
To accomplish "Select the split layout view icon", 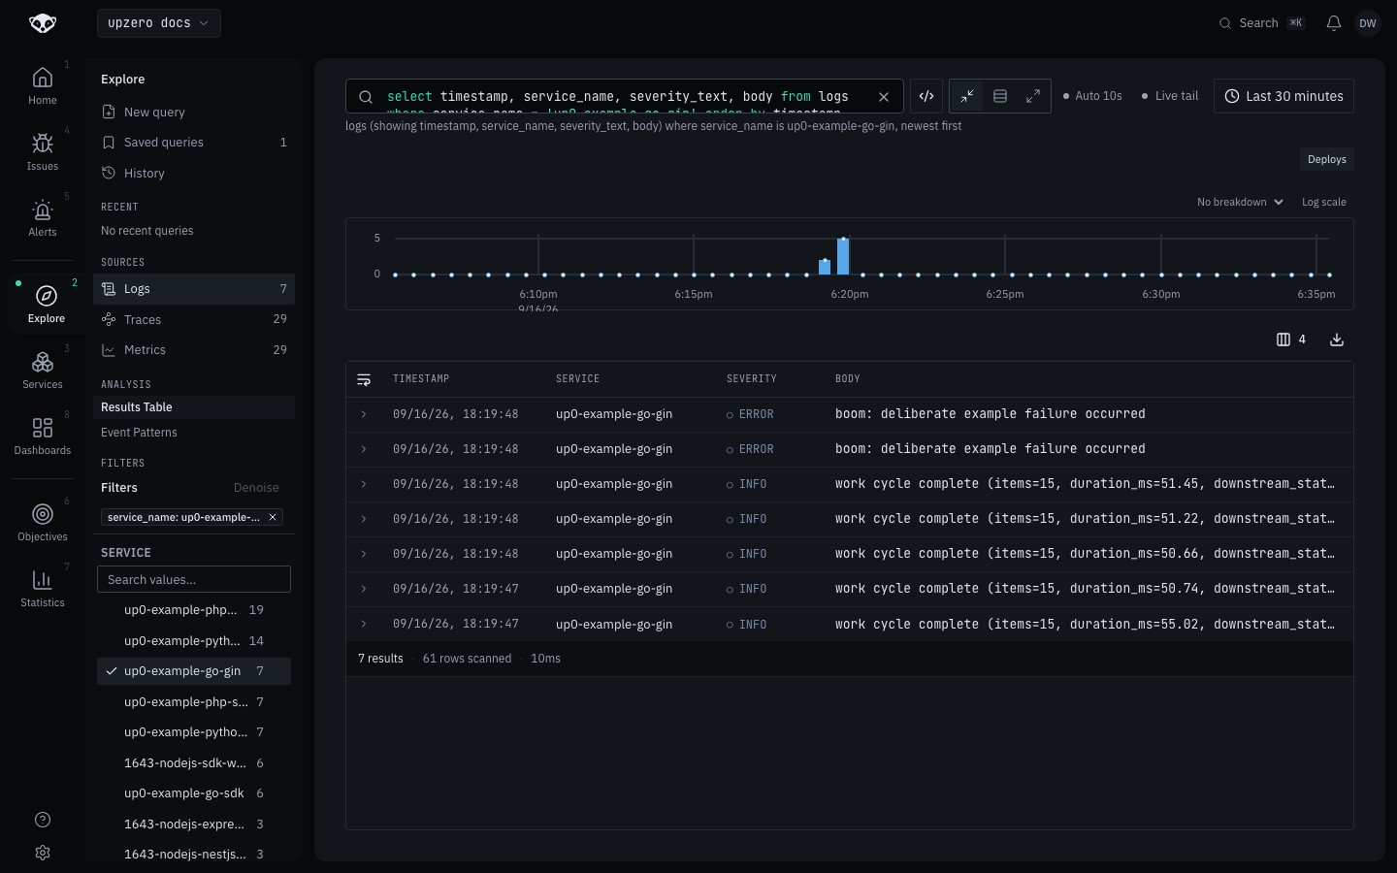I will [1000, 96].
